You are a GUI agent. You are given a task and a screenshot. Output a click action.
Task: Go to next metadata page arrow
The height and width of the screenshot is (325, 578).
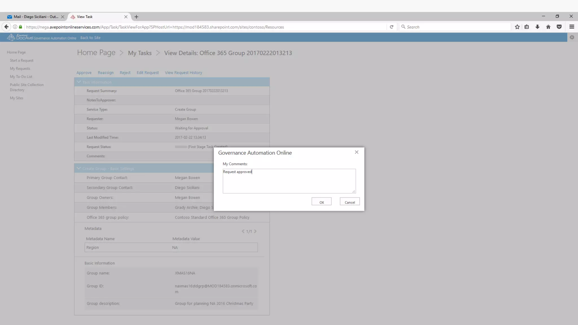(x=255, y=231)
